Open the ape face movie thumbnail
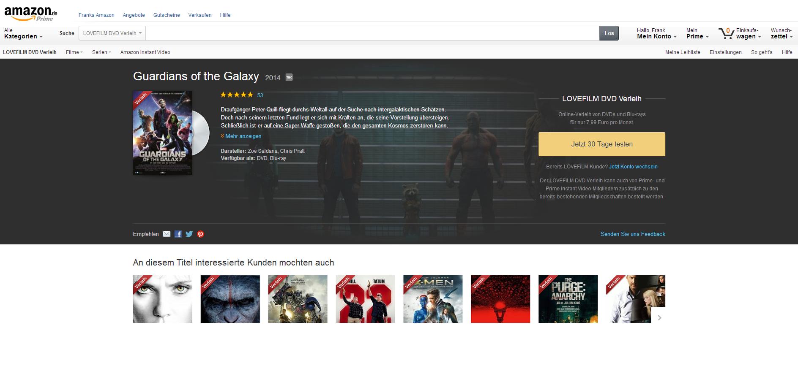This screenshot has width=798, height=390. click(x=230, y=299)
